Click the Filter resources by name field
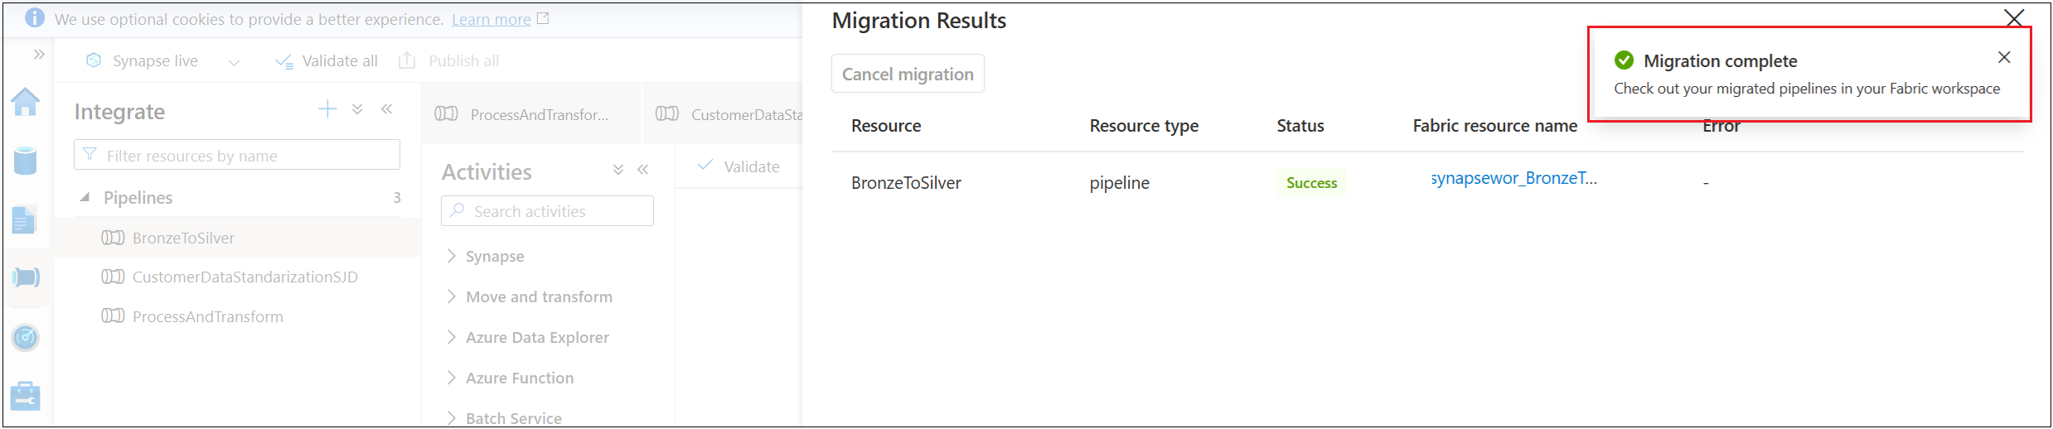This screenshot has width=2053, height=429. click(237, 155)
